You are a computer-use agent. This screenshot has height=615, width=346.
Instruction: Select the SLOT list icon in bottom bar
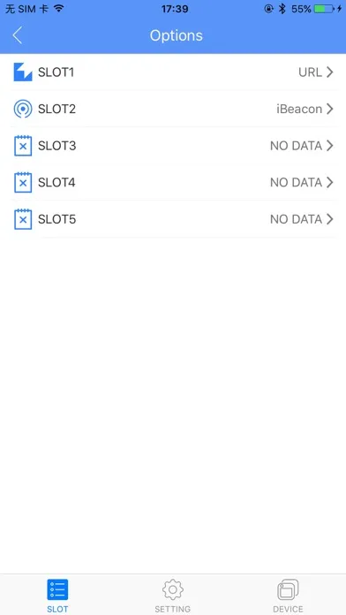tap(57, 589)
